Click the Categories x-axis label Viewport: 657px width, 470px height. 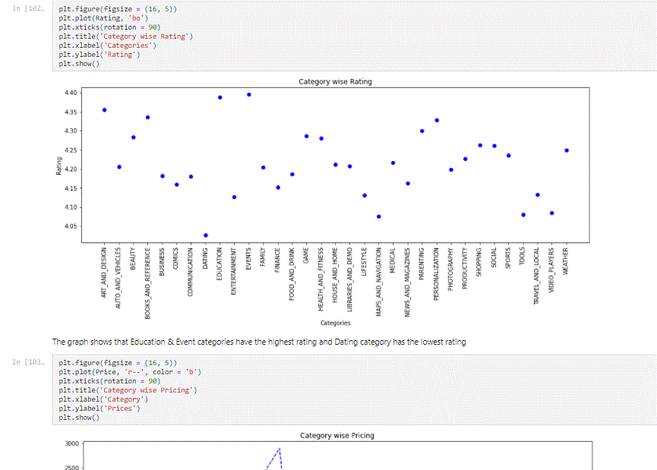(335, 322)
